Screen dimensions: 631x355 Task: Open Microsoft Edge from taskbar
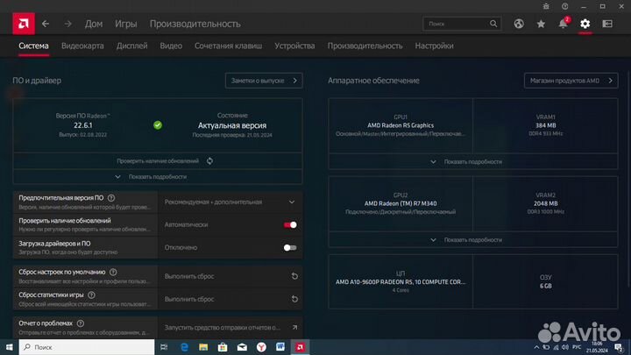coord(184,347)
